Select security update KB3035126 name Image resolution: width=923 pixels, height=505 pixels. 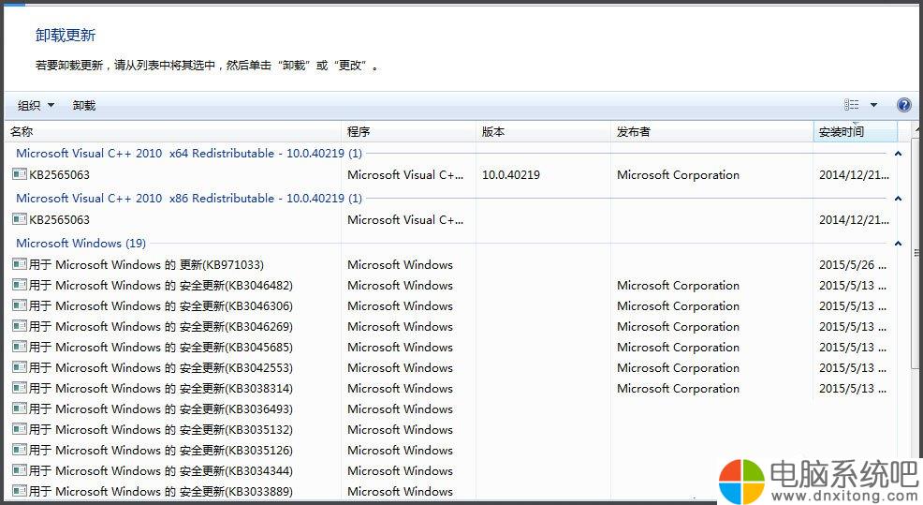[x=161, y=451]
